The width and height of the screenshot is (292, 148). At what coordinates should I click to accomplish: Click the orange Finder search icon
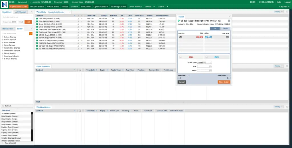(31, 34)
